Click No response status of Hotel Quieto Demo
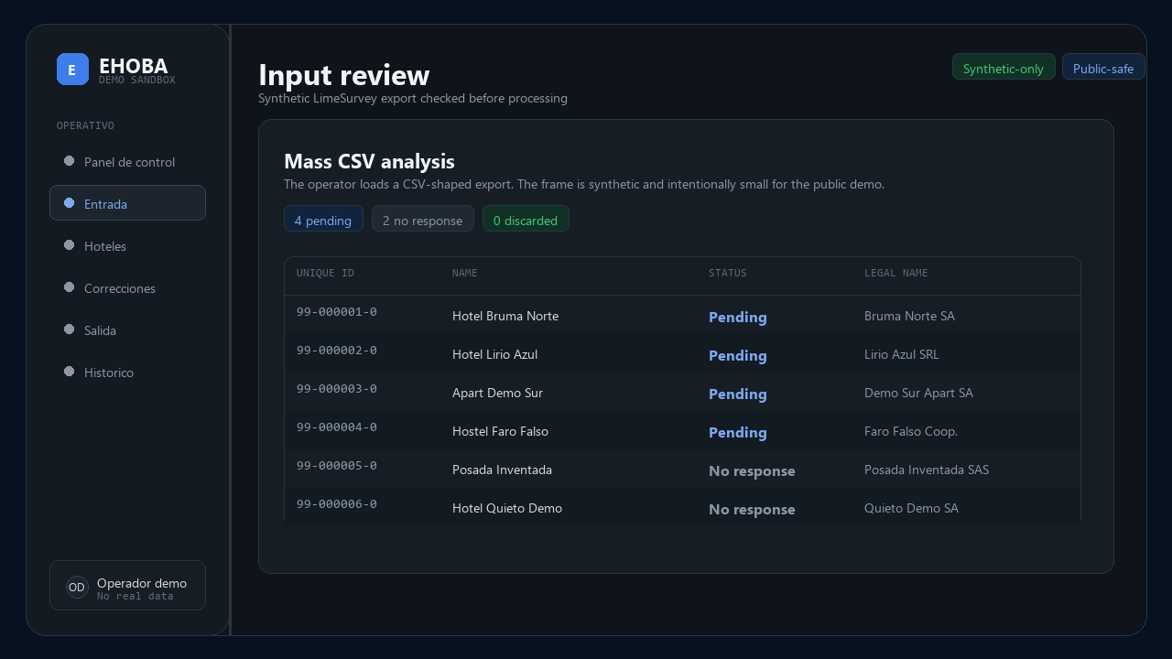Viewport: 1172px width, 659px height. point(752,510)
